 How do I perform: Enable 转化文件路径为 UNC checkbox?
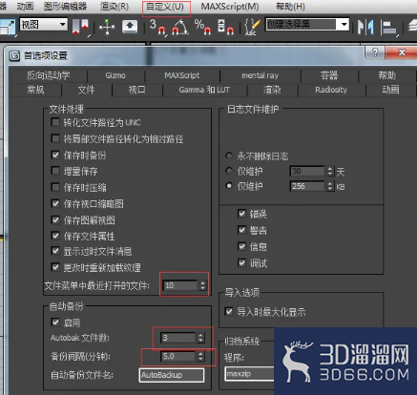[55, 122]
